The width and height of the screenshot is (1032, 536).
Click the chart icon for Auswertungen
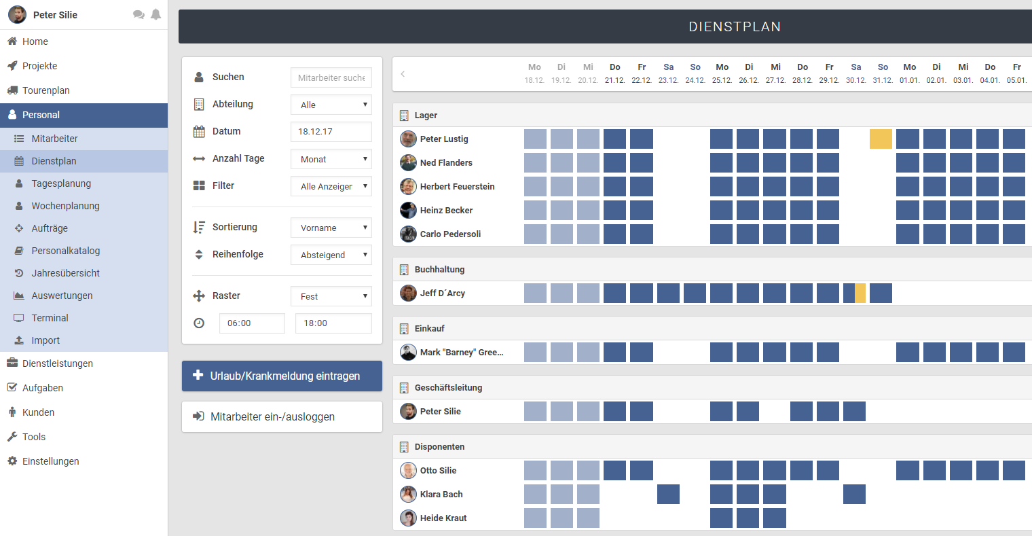tap(19, 296)
